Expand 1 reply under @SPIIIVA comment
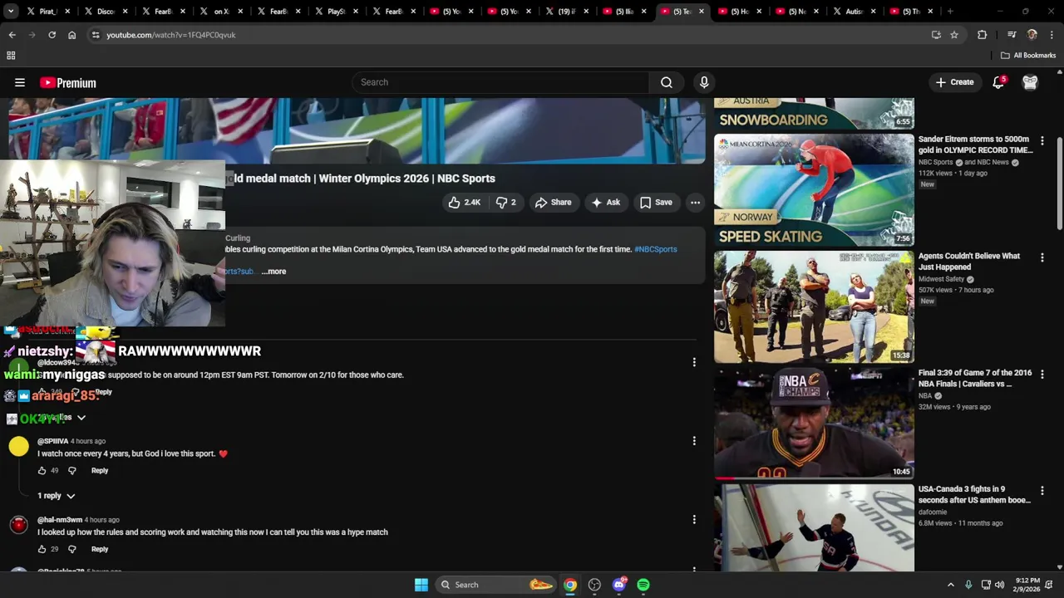 (56, 496)
